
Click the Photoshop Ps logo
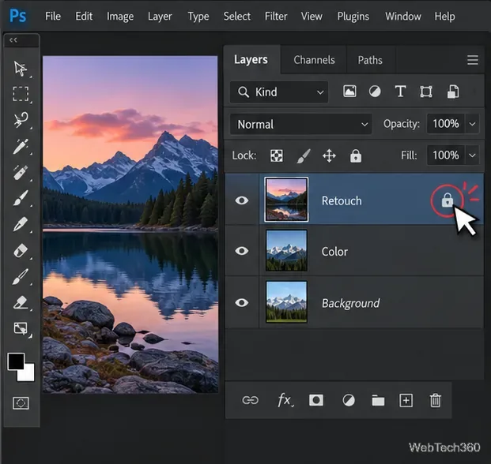coord(17,16)
